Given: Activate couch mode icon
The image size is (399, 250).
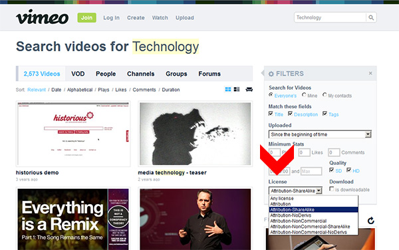Looking at the screenshot, I should 249,89.
